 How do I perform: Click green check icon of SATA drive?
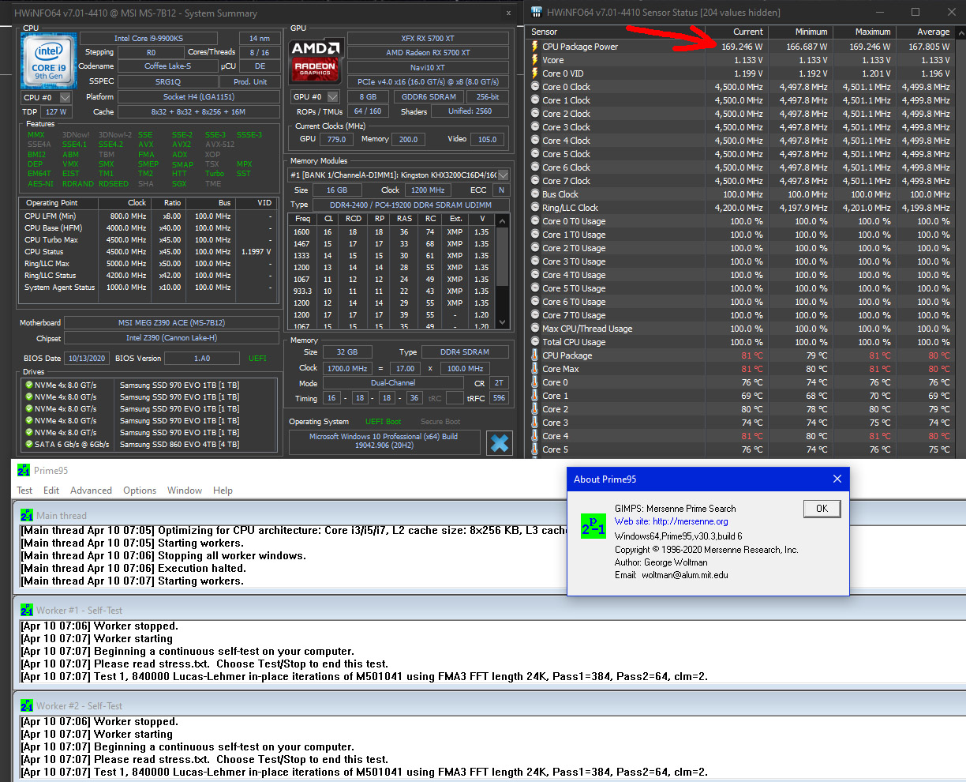(28, 445)
